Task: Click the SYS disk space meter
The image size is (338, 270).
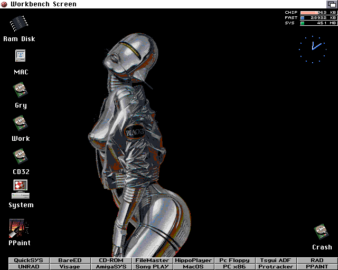Action: point(318,23)
